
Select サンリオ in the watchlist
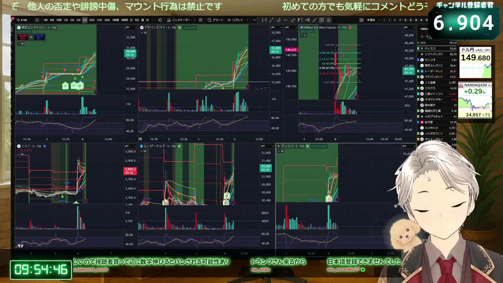(x=437, y=60)
